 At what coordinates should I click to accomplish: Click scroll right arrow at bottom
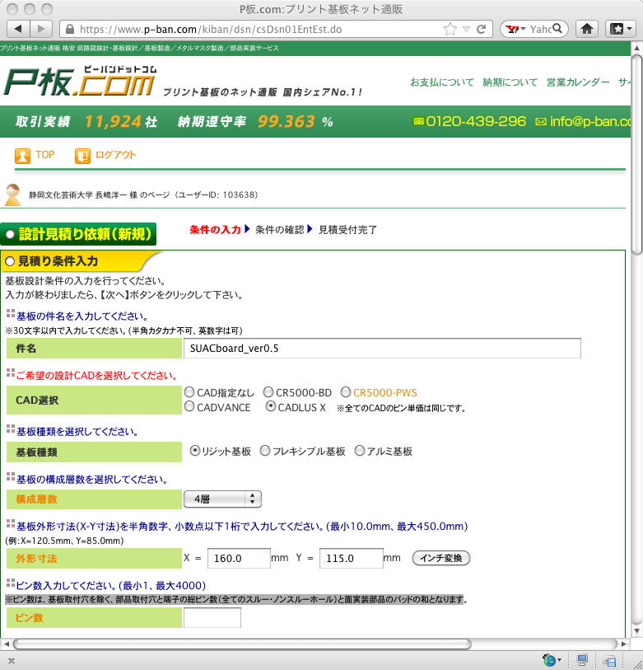624,644
